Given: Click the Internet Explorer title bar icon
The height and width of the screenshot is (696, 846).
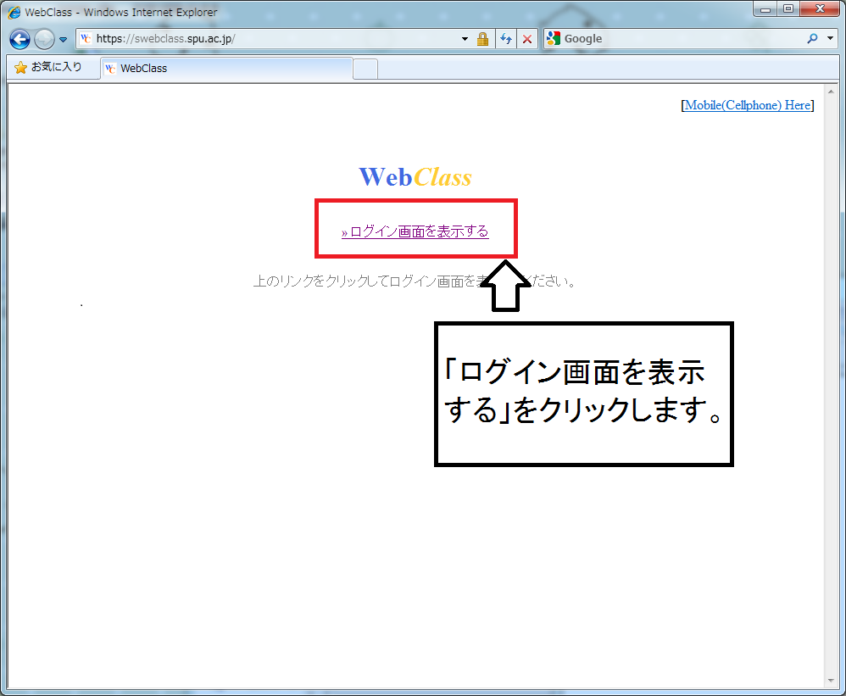Looking at the screenshot, I should [x=14, y=12].
